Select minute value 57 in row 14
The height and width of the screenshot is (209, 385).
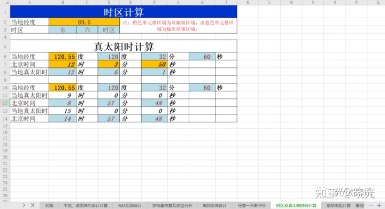[109, 119]
